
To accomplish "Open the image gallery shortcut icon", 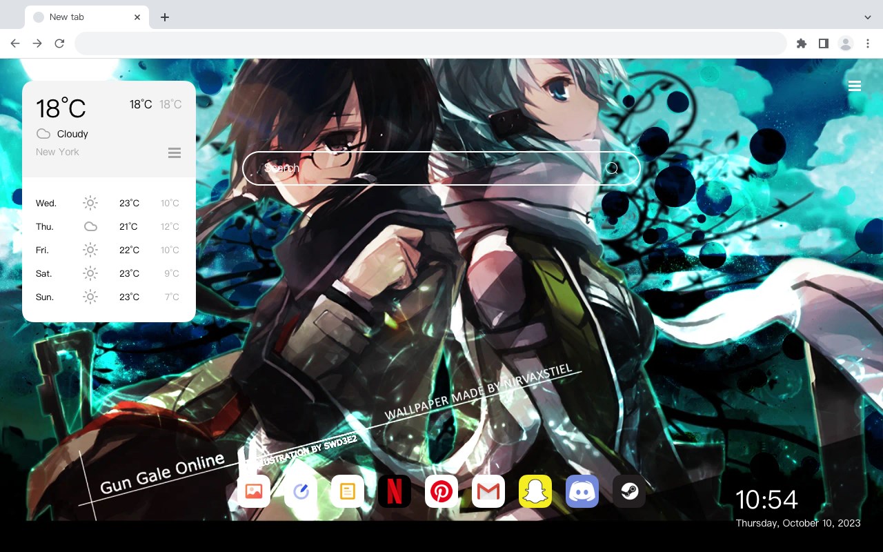I will click(254, 491).
